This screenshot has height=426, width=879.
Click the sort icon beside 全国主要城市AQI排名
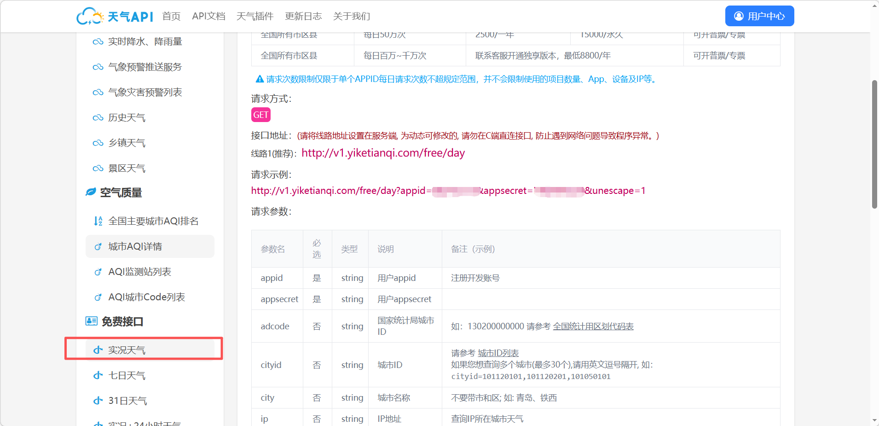98,221
